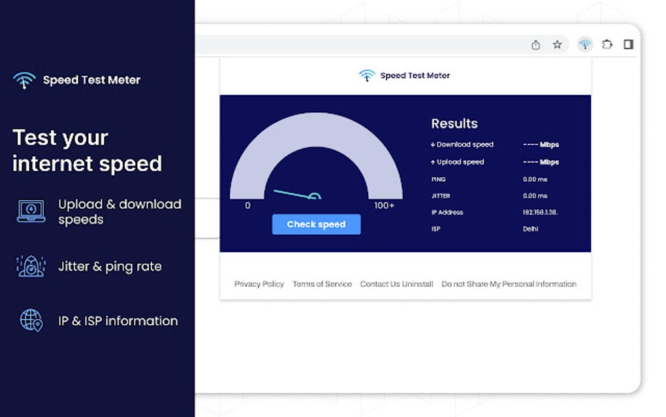Open the pinned Speed Test Meter extension icon
Image resolution: width=666 pixels, height=417 pixels.
pyautogui.click(x=584, y=44)
